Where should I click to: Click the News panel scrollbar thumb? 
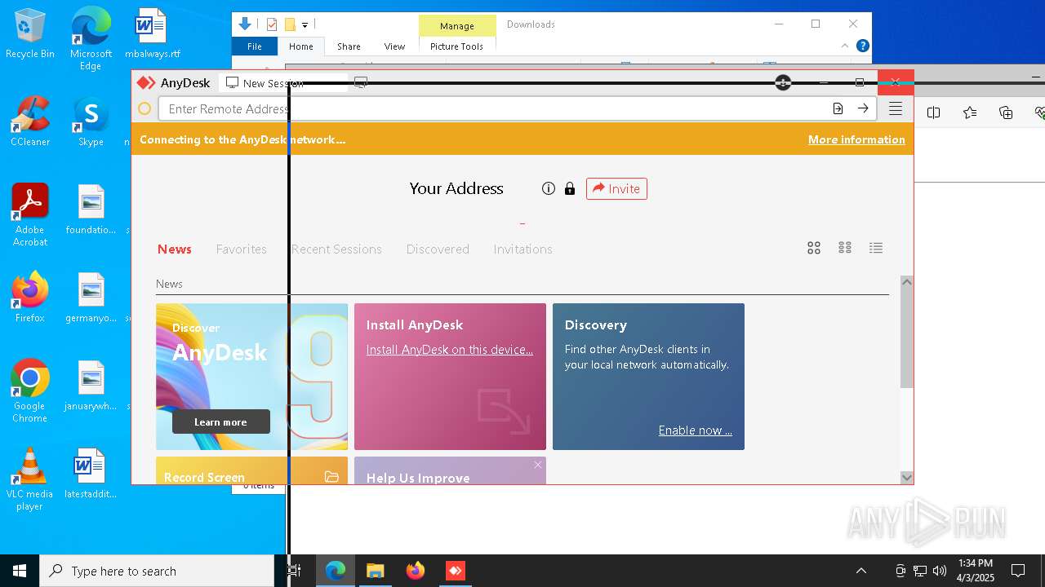[x=906, y=338]
